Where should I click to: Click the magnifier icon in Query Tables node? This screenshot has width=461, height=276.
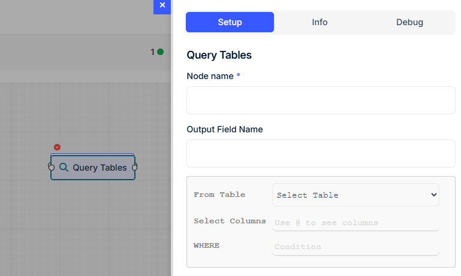pyautogui.click(x=64, y=168)
